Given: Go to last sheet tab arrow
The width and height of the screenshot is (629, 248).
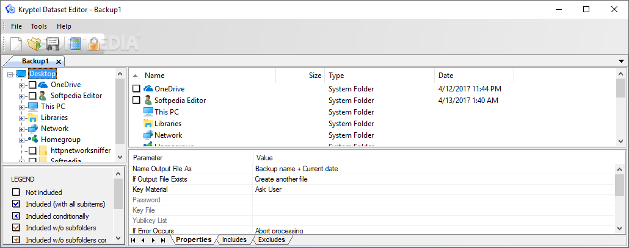Looking at the screenshot, I should (162, 241).
